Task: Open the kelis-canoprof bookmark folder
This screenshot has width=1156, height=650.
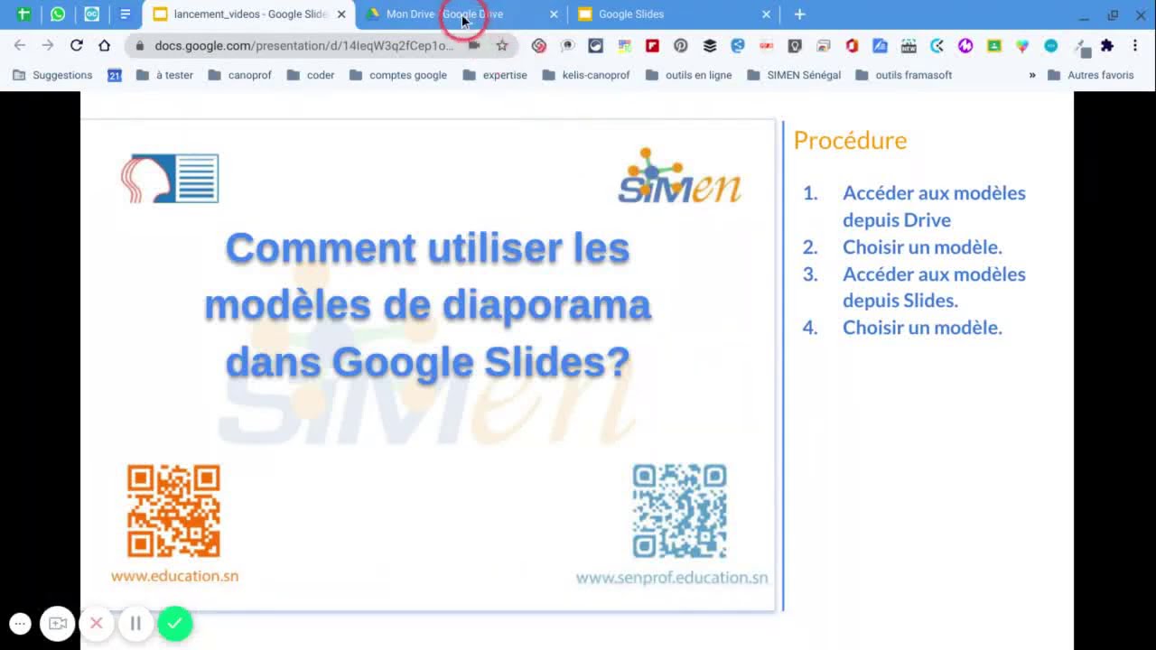Action: click(x=586, y=75)
